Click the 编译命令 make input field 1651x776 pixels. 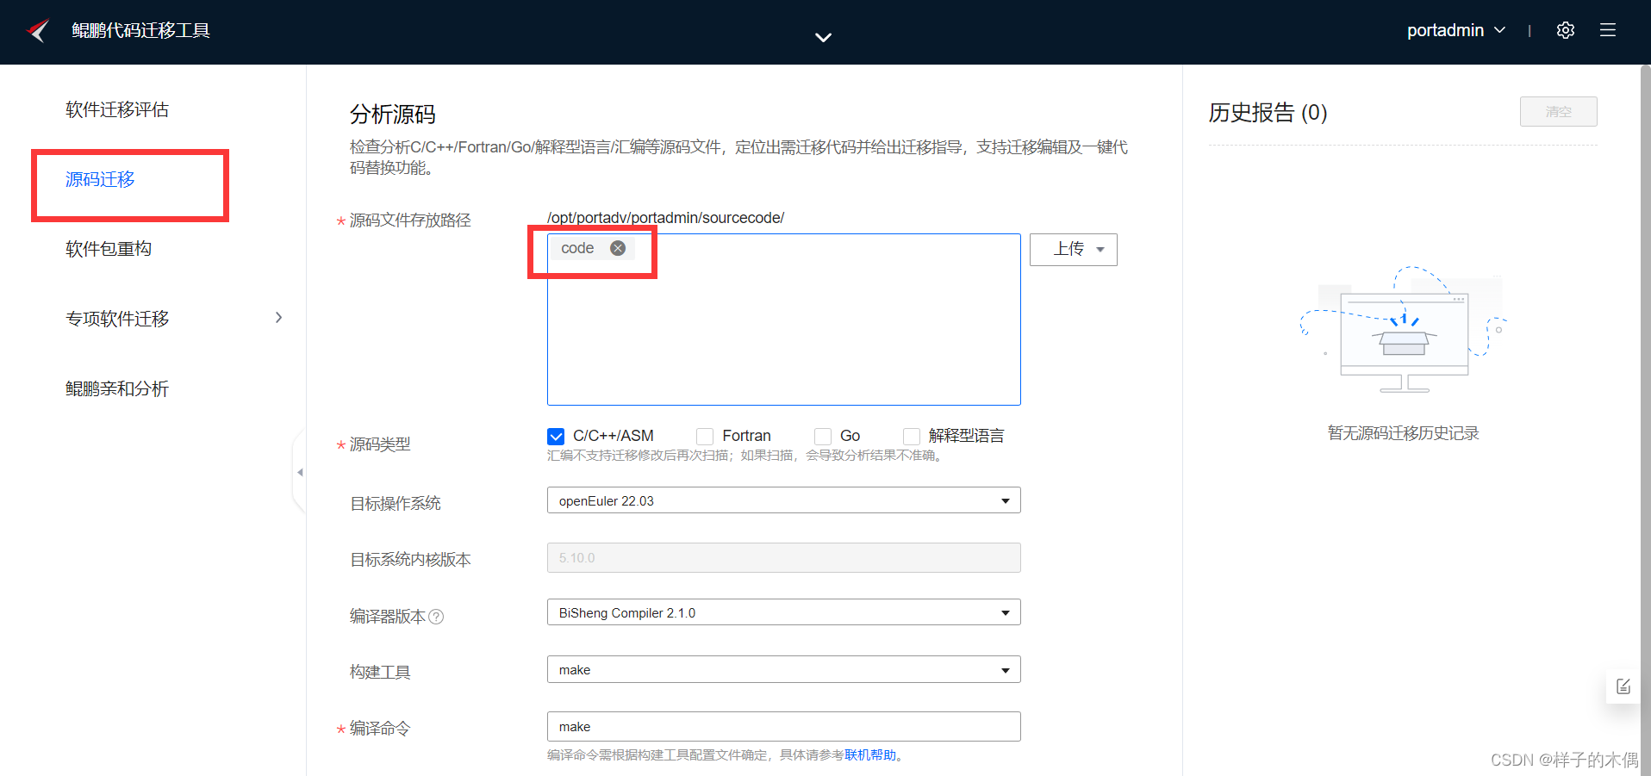pyautogui.click(x=784, y=726)
